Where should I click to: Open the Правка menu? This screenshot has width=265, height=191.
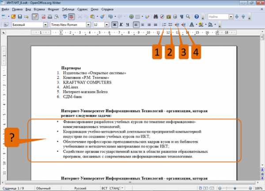pos(17,9)
